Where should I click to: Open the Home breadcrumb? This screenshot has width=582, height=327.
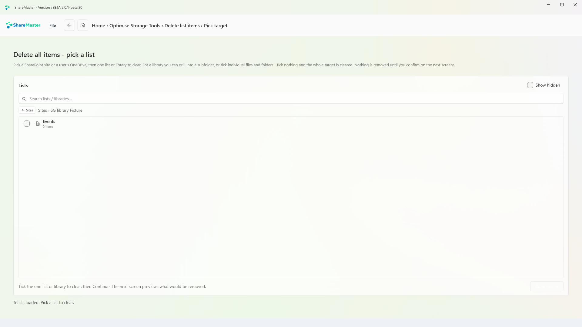[x=99, y=26]
